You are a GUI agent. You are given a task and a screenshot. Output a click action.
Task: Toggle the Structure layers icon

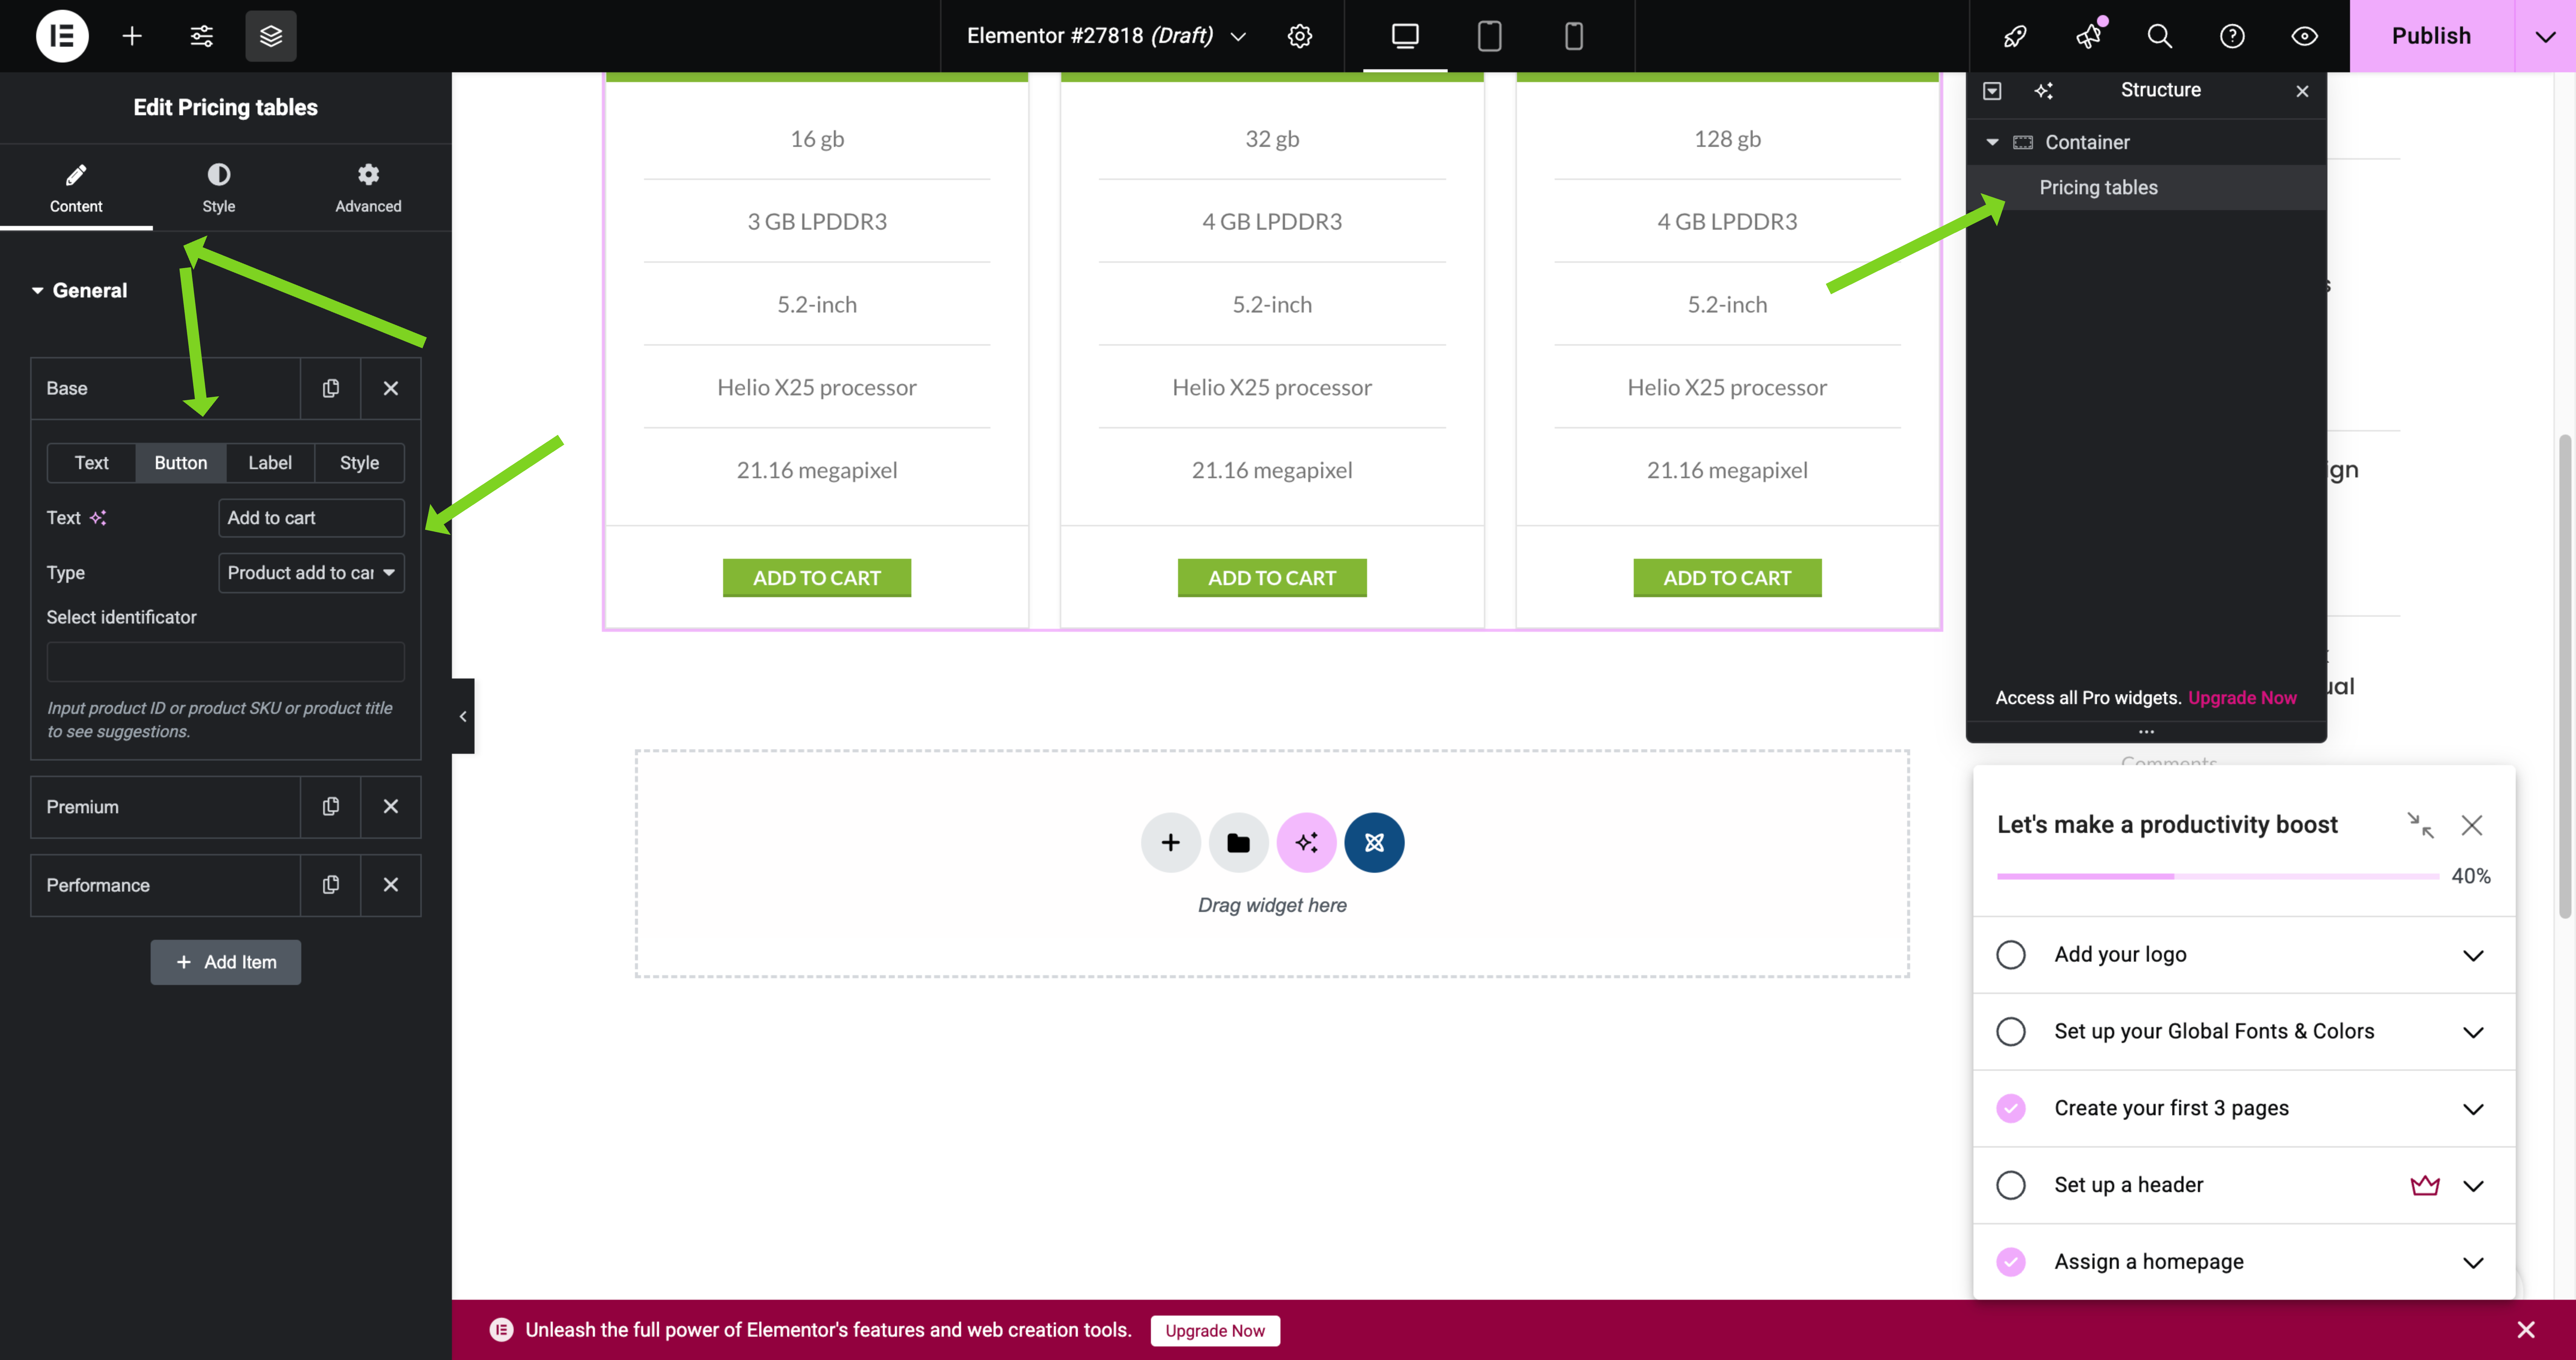coord(271,36)
